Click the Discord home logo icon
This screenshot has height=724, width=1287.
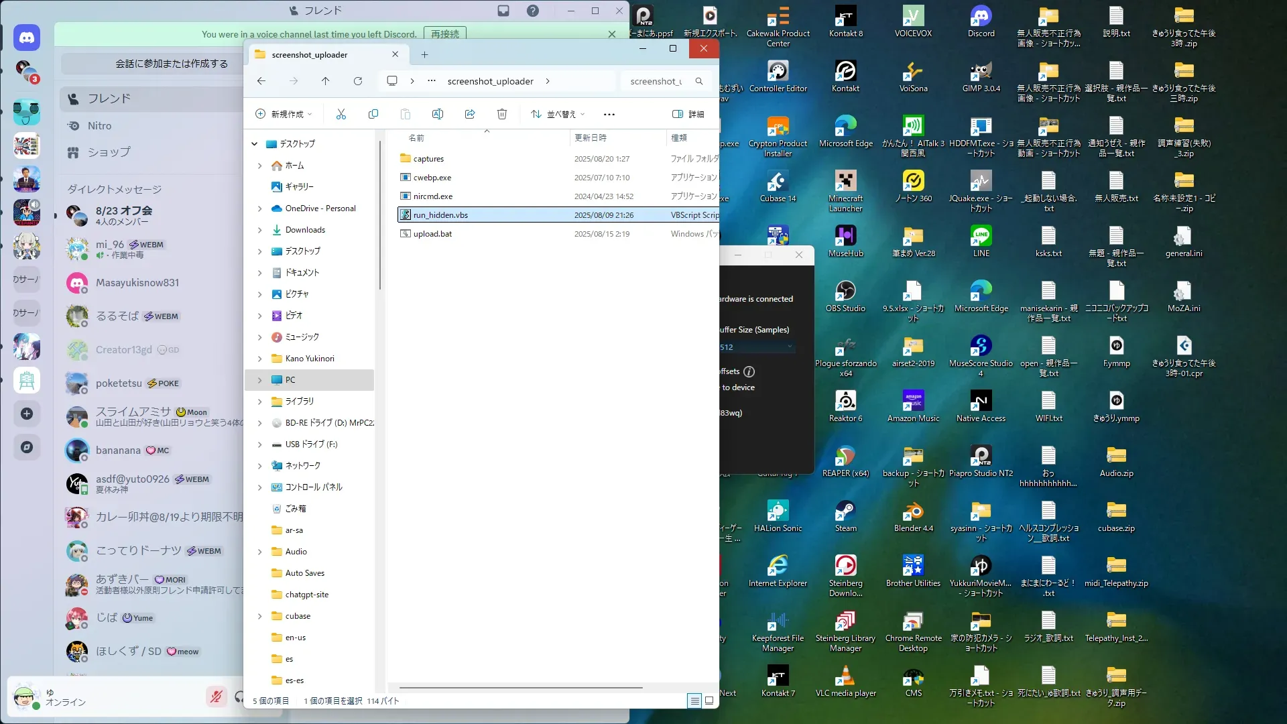27,38
